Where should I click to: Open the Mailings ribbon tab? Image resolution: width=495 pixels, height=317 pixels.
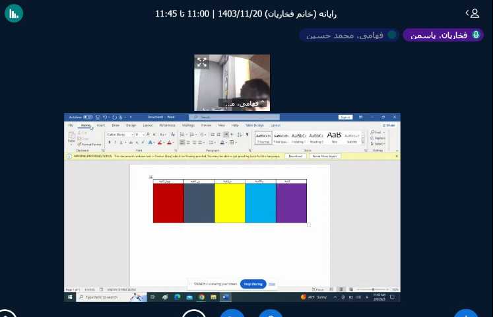point(188,125)
